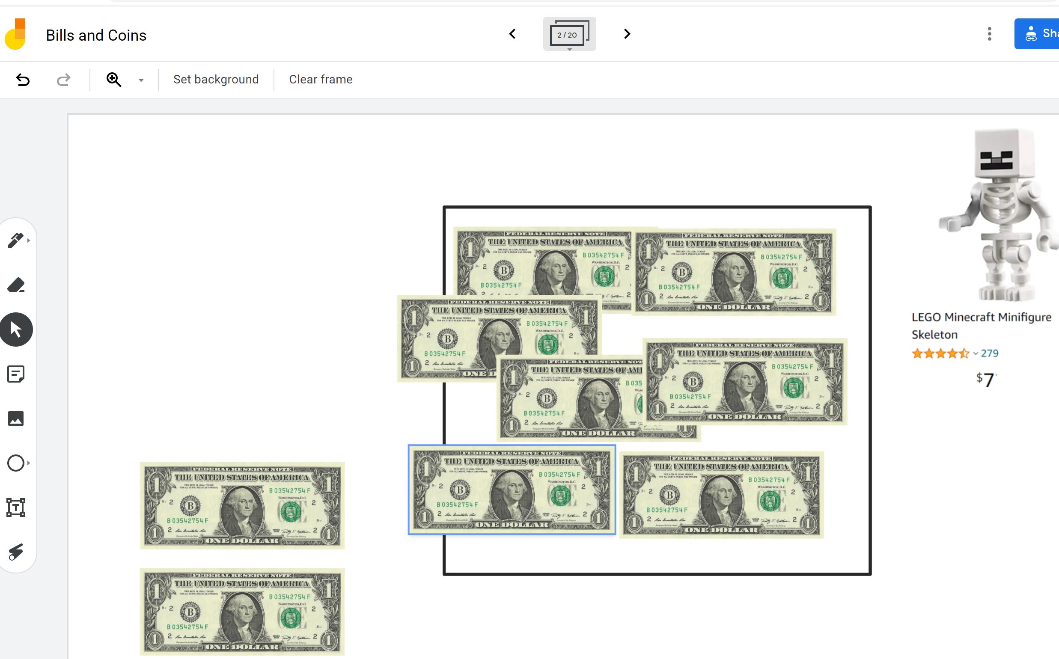The image size is (1059, 659).
Task: Undo the last action
Action: (23, 79)
